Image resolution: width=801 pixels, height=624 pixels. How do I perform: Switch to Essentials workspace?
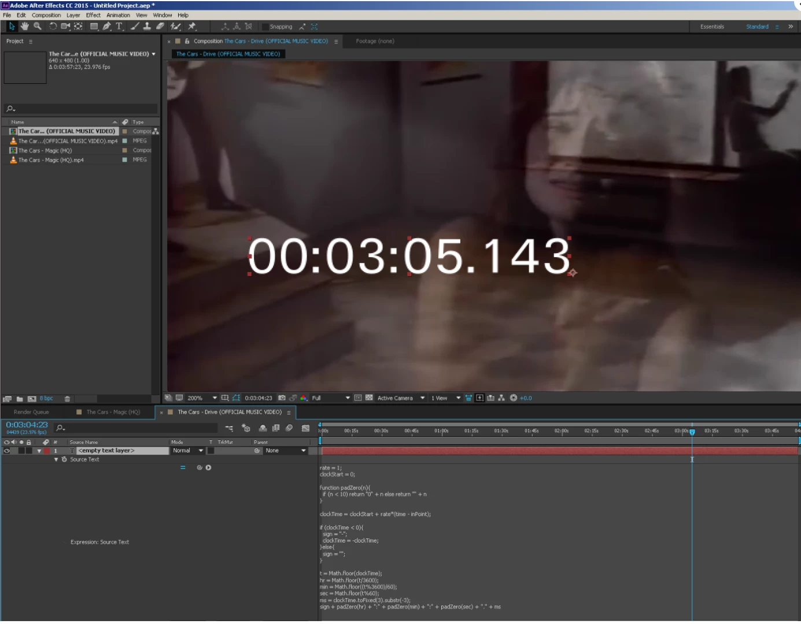point(712,27)
